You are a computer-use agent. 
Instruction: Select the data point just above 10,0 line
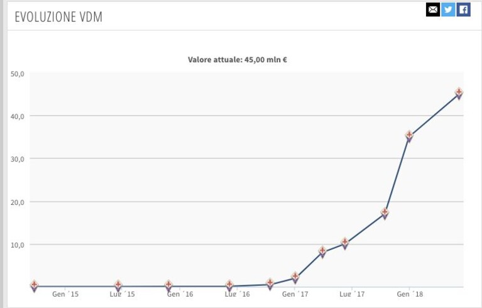click(x=345, y=243)
